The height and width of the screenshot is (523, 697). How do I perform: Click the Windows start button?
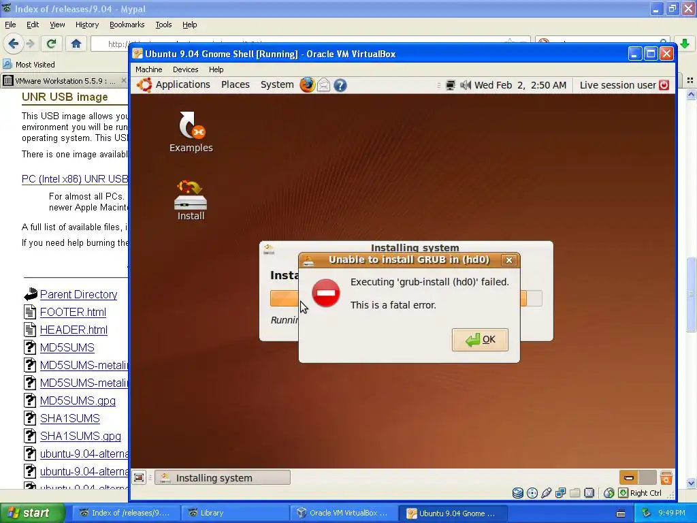click(32, 513)
